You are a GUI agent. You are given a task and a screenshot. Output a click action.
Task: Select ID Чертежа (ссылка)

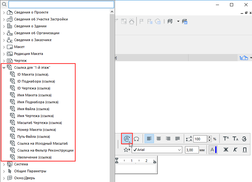[34, 88]
